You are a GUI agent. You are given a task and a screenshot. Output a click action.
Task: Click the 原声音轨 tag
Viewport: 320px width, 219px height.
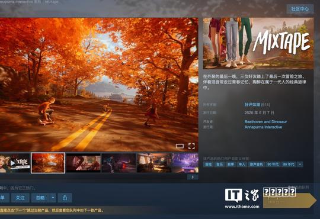pyautogui.click(x=257, y=165)
